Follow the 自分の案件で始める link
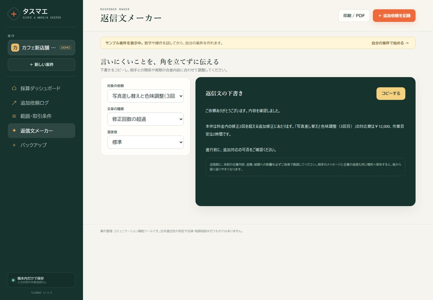The image size is (433, 300). [390, 43]
